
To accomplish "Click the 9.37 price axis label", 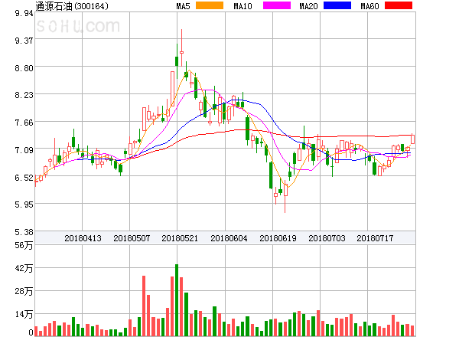I will pos(24,41).
